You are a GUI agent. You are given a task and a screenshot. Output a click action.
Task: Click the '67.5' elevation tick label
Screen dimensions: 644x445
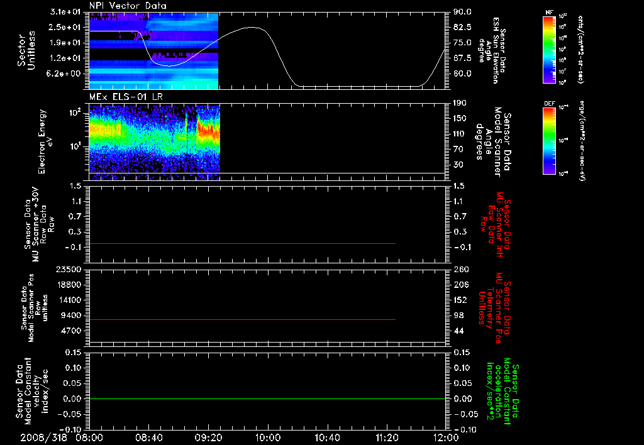click(462, 58)
